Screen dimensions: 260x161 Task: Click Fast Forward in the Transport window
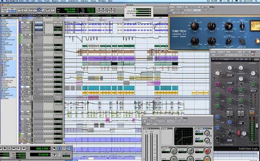click(x=14, y=148)
